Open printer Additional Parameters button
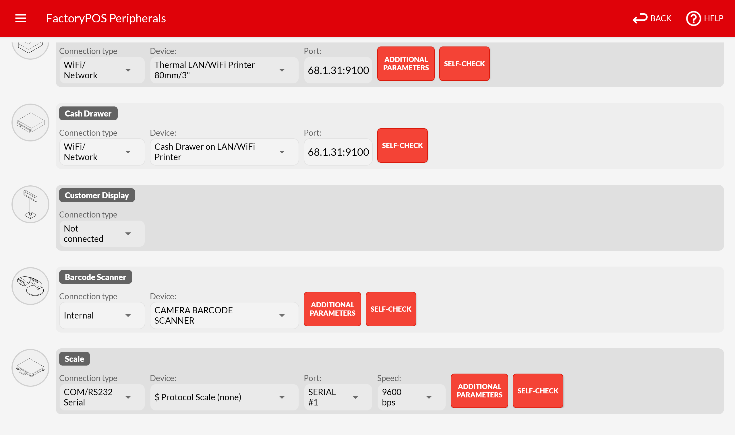 coord(406,64)
